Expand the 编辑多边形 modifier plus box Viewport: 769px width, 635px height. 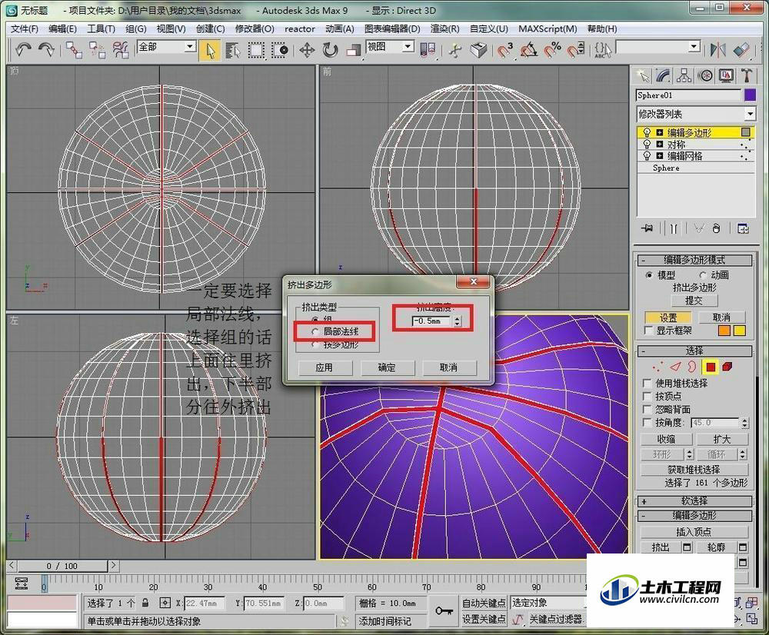660,132
